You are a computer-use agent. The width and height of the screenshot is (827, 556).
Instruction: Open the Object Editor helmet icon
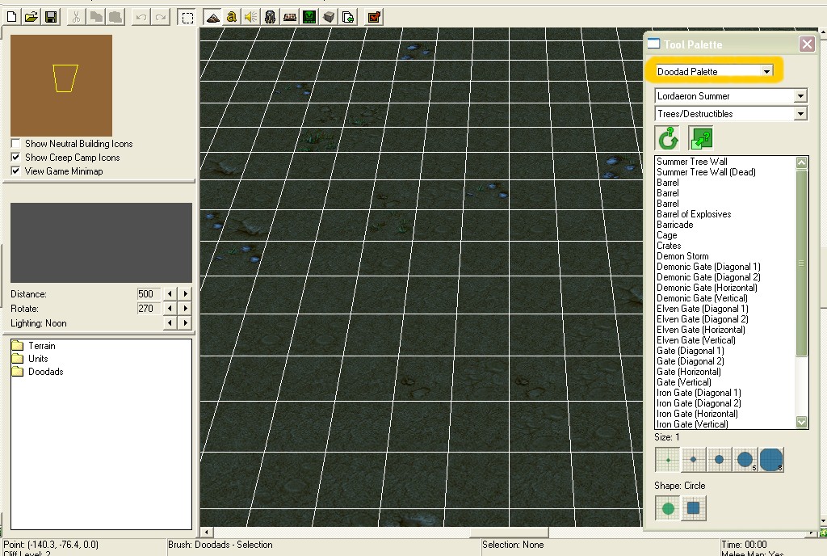[270, 18]
